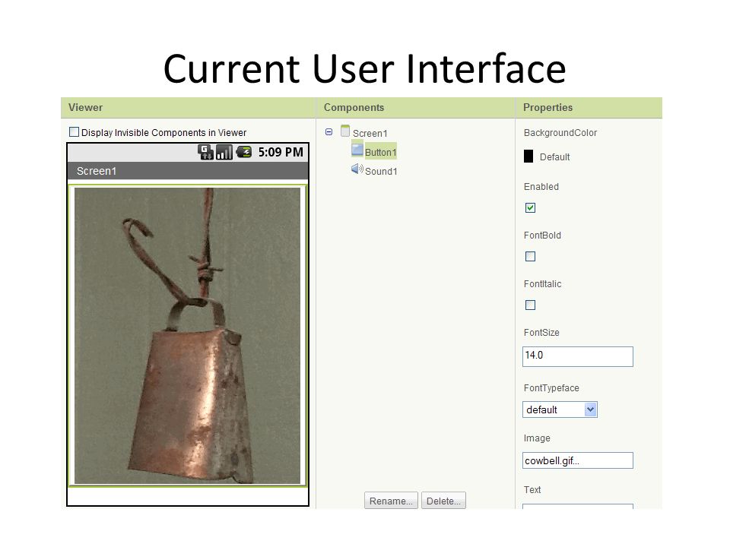Click the signal strength bars icon
Screen dimensions: 730x547
[224, 152]
